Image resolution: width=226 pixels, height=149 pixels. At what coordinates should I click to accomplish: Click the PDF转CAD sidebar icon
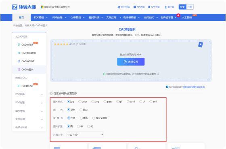pos(19,86)
